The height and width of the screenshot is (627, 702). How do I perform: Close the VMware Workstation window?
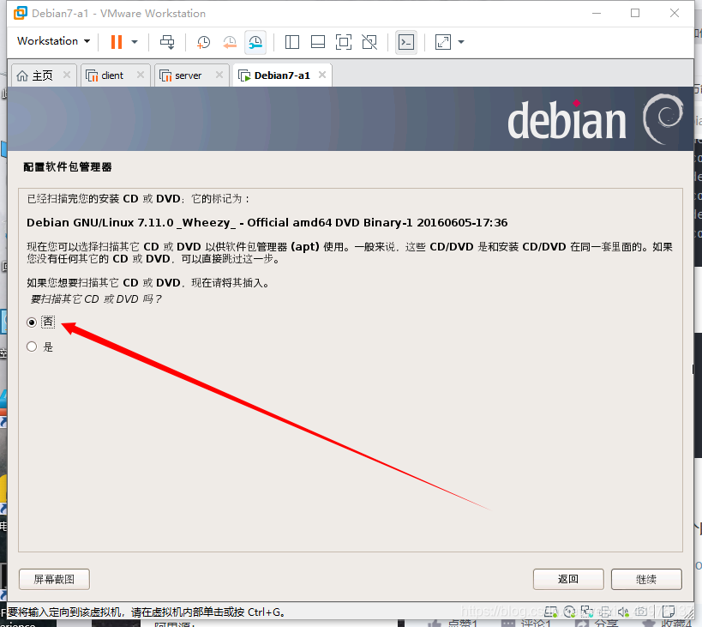click(x=675, y=14)
